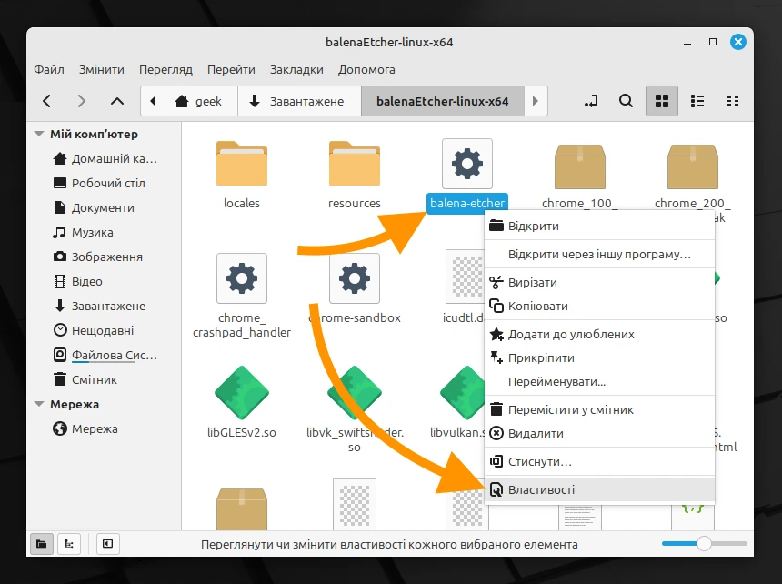Open the Перегляд menu
The width and height of the screenshot is (782, 584).
coord(165,69)
